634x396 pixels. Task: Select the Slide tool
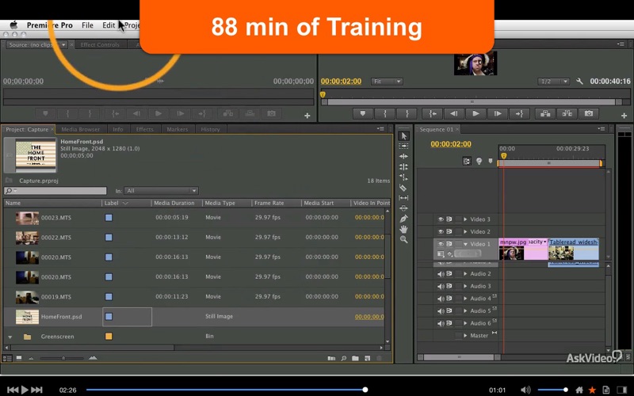[403, 208]
